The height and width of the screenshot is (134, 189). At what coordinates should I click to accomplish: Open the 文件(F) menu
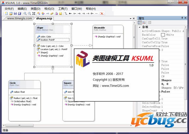point(9,9)
